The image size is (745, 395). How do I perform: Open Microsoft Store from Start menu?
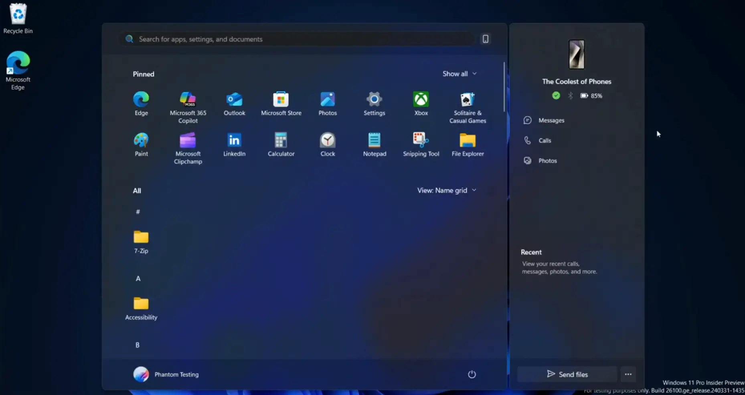[x=281, y=103]
